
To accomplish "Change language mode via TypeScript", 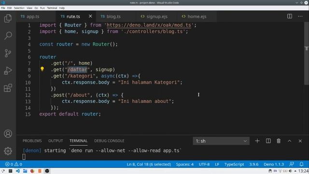I will pos(234,164).
